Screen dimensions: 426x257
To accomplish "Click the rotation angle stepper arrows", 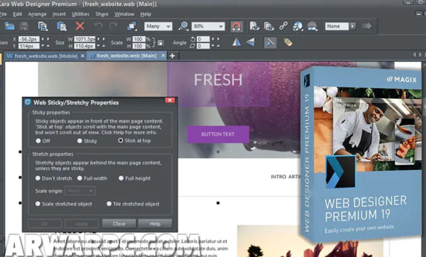I will pyautogui.click(x=215, y=39).
